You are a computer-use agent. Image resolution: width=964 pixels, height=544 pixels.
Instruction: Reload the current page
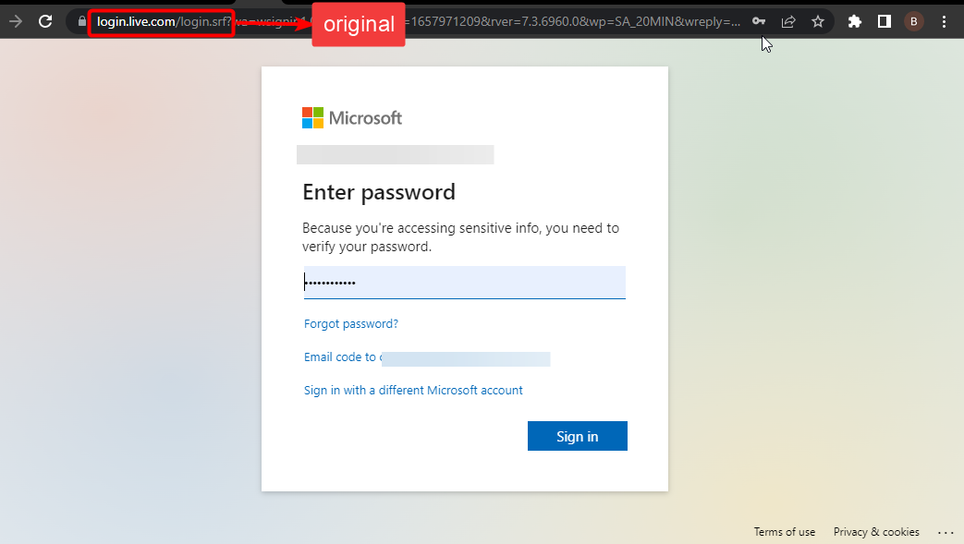pyautogui.click(x=44, y=21)
